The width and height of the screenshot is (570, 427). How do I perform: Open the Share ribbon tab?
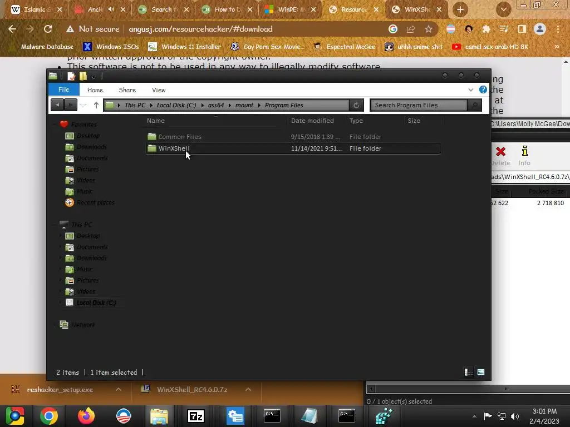[127, 90]
